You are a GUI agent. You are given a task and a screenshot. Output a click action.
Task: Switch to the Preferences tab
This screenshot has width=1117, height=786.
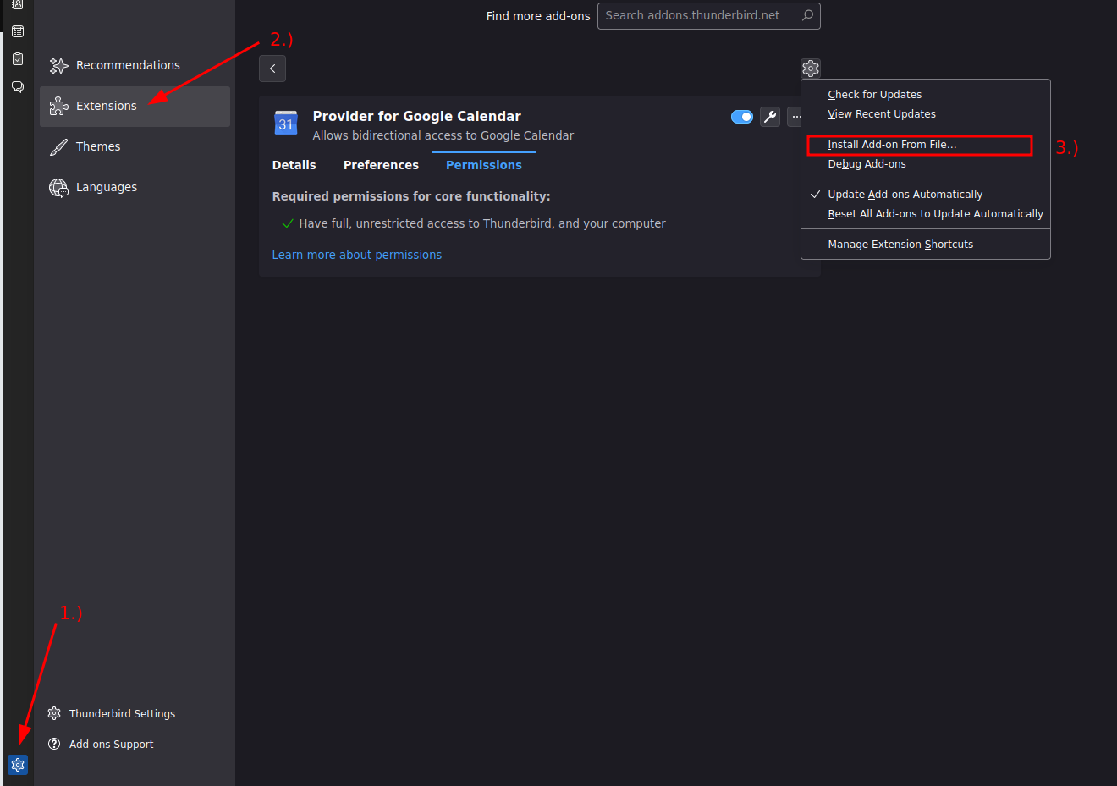click(381, 165)
